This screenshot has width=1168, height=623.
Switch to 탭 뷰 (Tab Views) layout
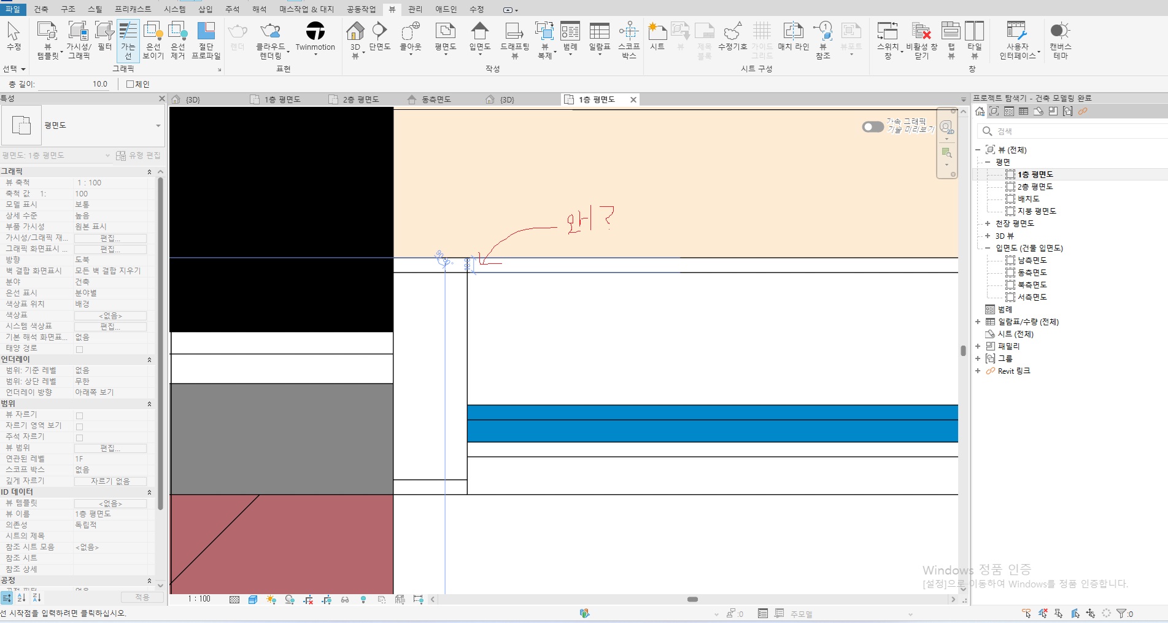951,40
